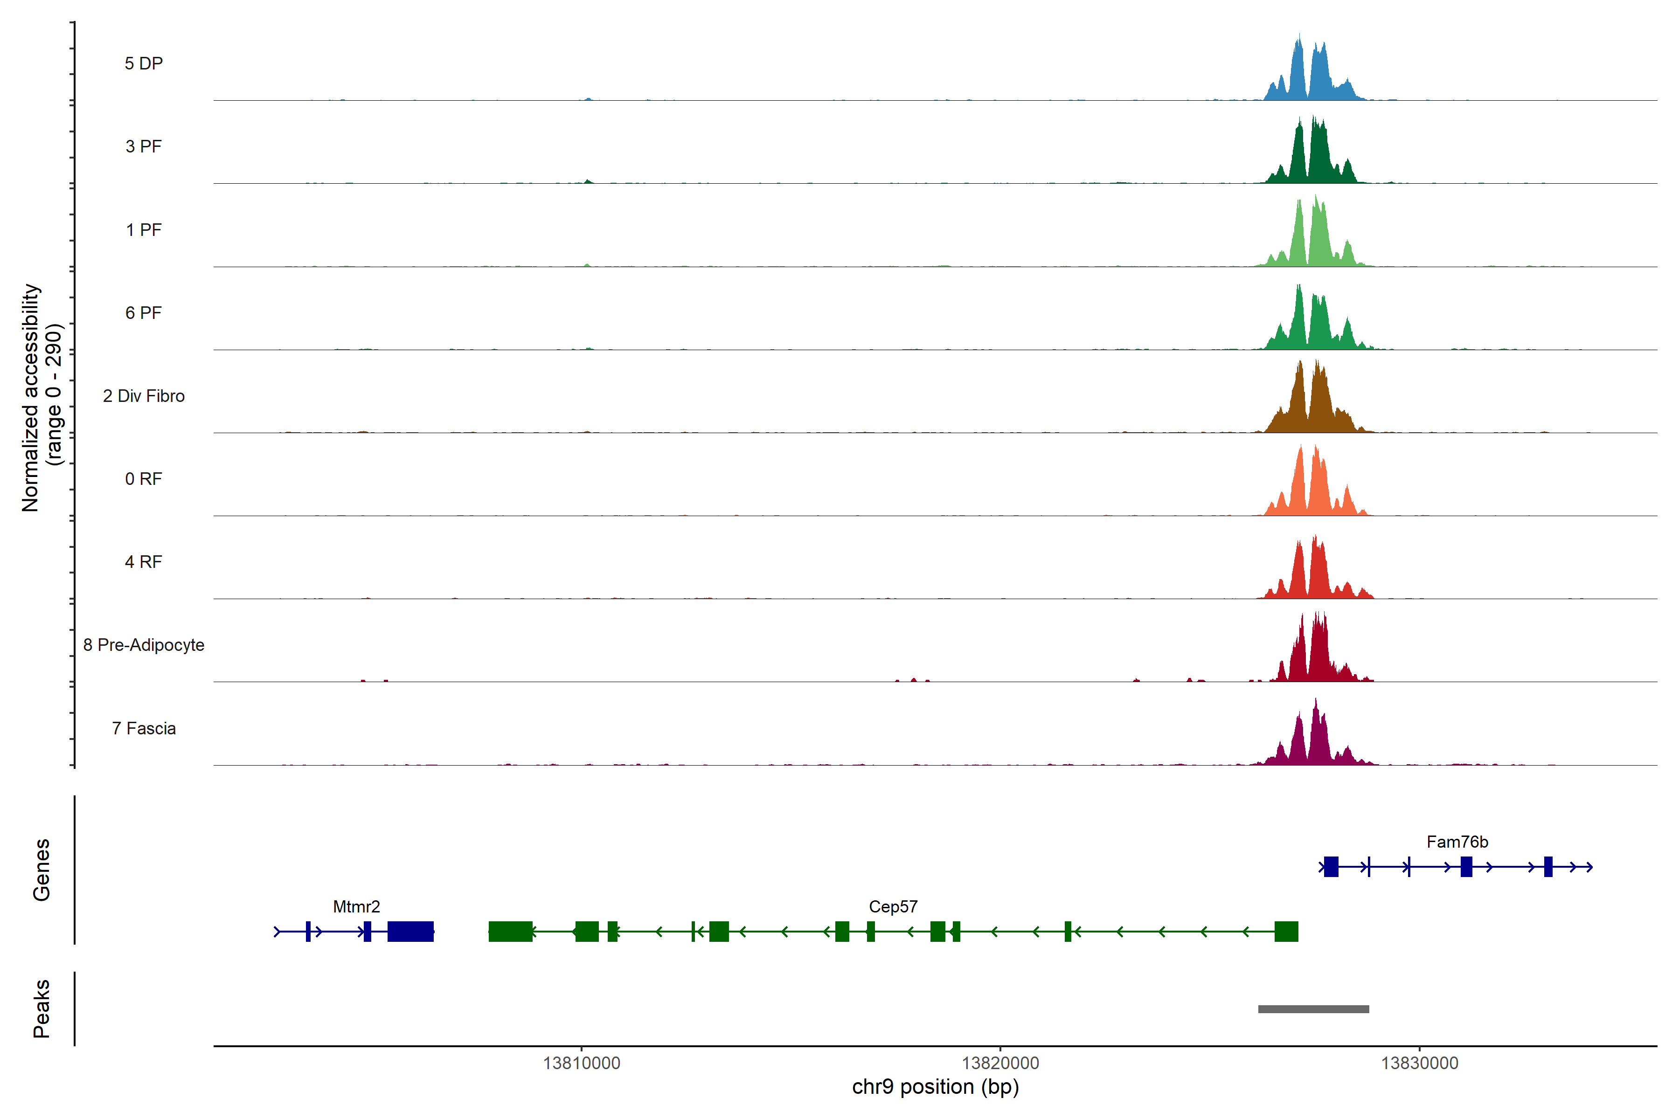Click the 8 Pre-Adipocyte track label
This screenshot has width=1679, height=1119.
click(x=144, y=645)
